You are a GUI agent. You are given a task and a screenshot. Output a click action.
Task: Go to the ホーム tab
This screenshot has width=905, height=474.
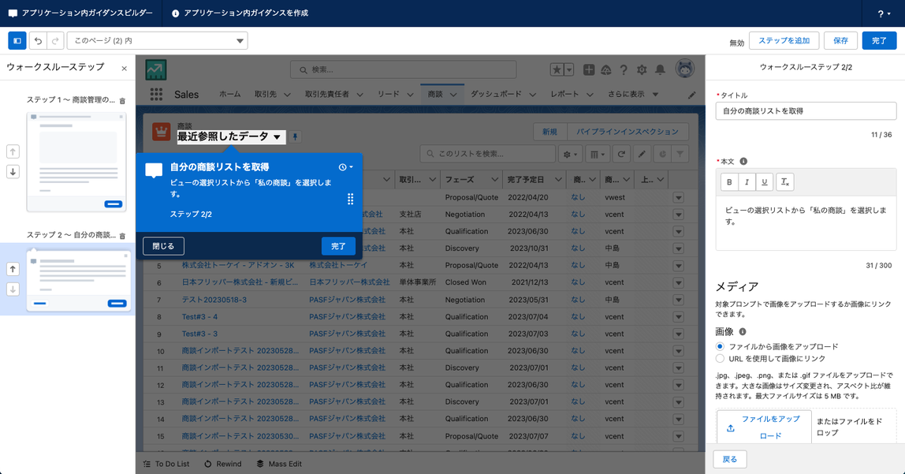(229, 94)
